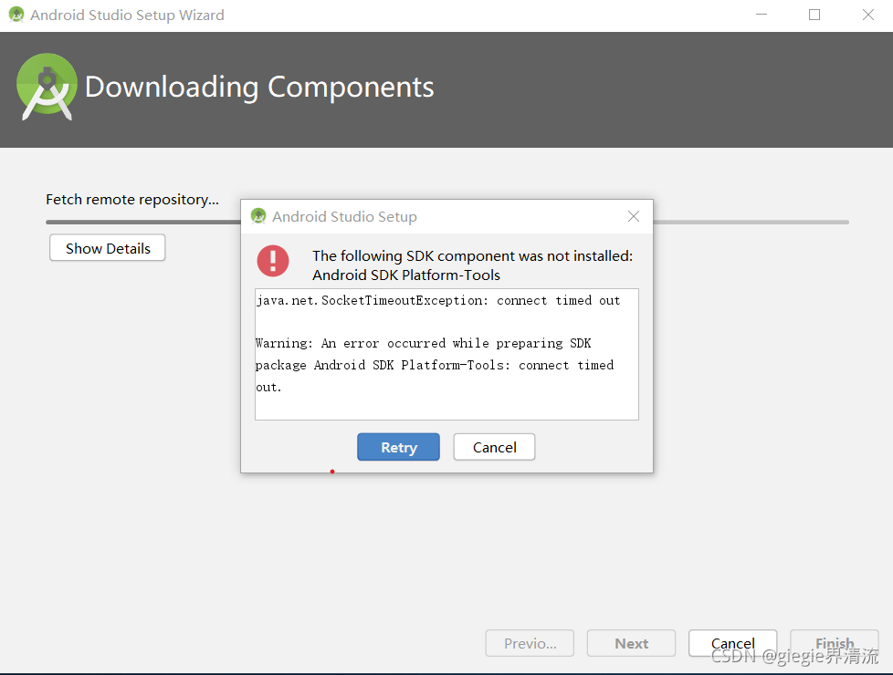Screen dimensions: 893x675
Task: Click the Next wizard button
Action: pos(631,643)
